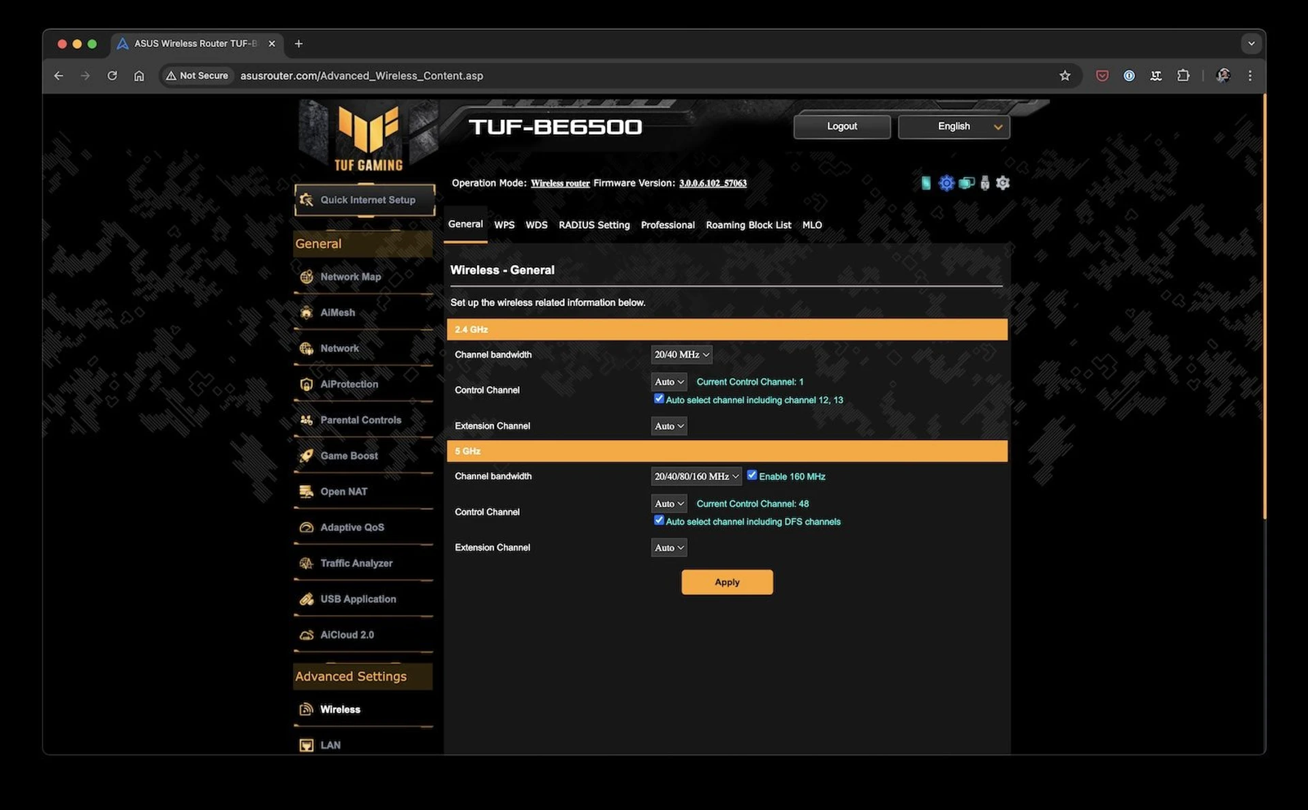
Task: Click the Logout button
Action: (842, 126)
